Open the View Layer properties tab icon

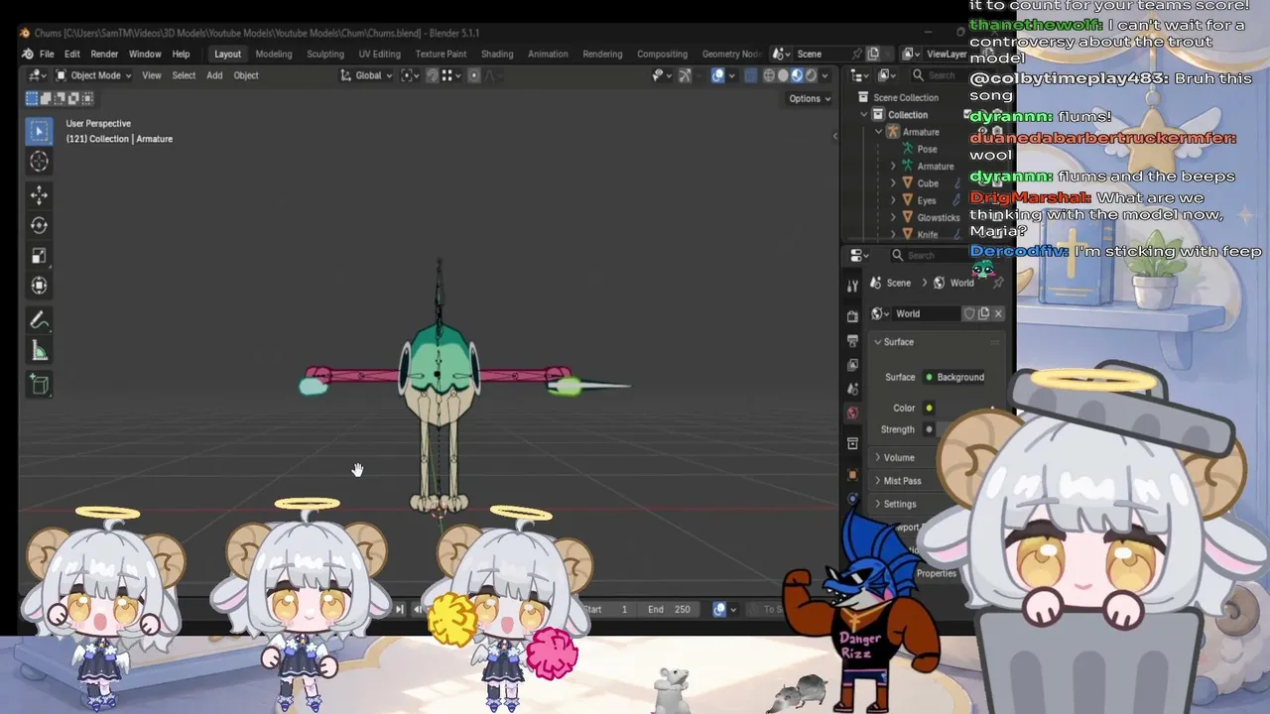point(852,365)
